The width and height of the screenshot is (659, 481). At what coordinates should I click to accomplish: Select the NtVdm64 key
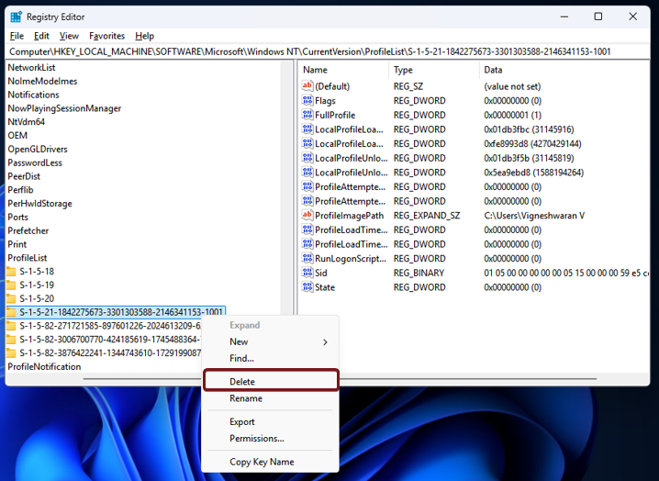[x=26, y=121]
